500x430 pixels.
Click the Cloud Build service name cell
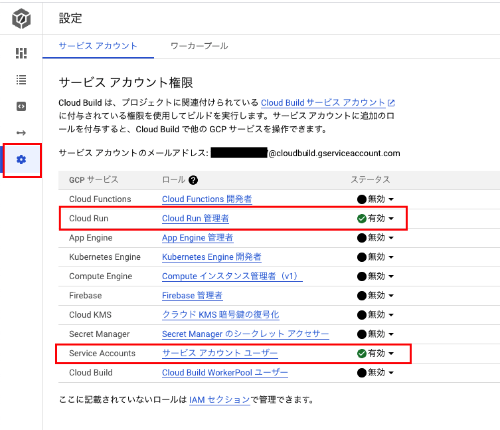(91, 373)
